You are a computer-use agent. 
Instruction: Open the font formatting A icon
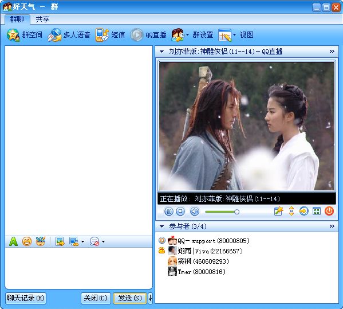(13, 241)
